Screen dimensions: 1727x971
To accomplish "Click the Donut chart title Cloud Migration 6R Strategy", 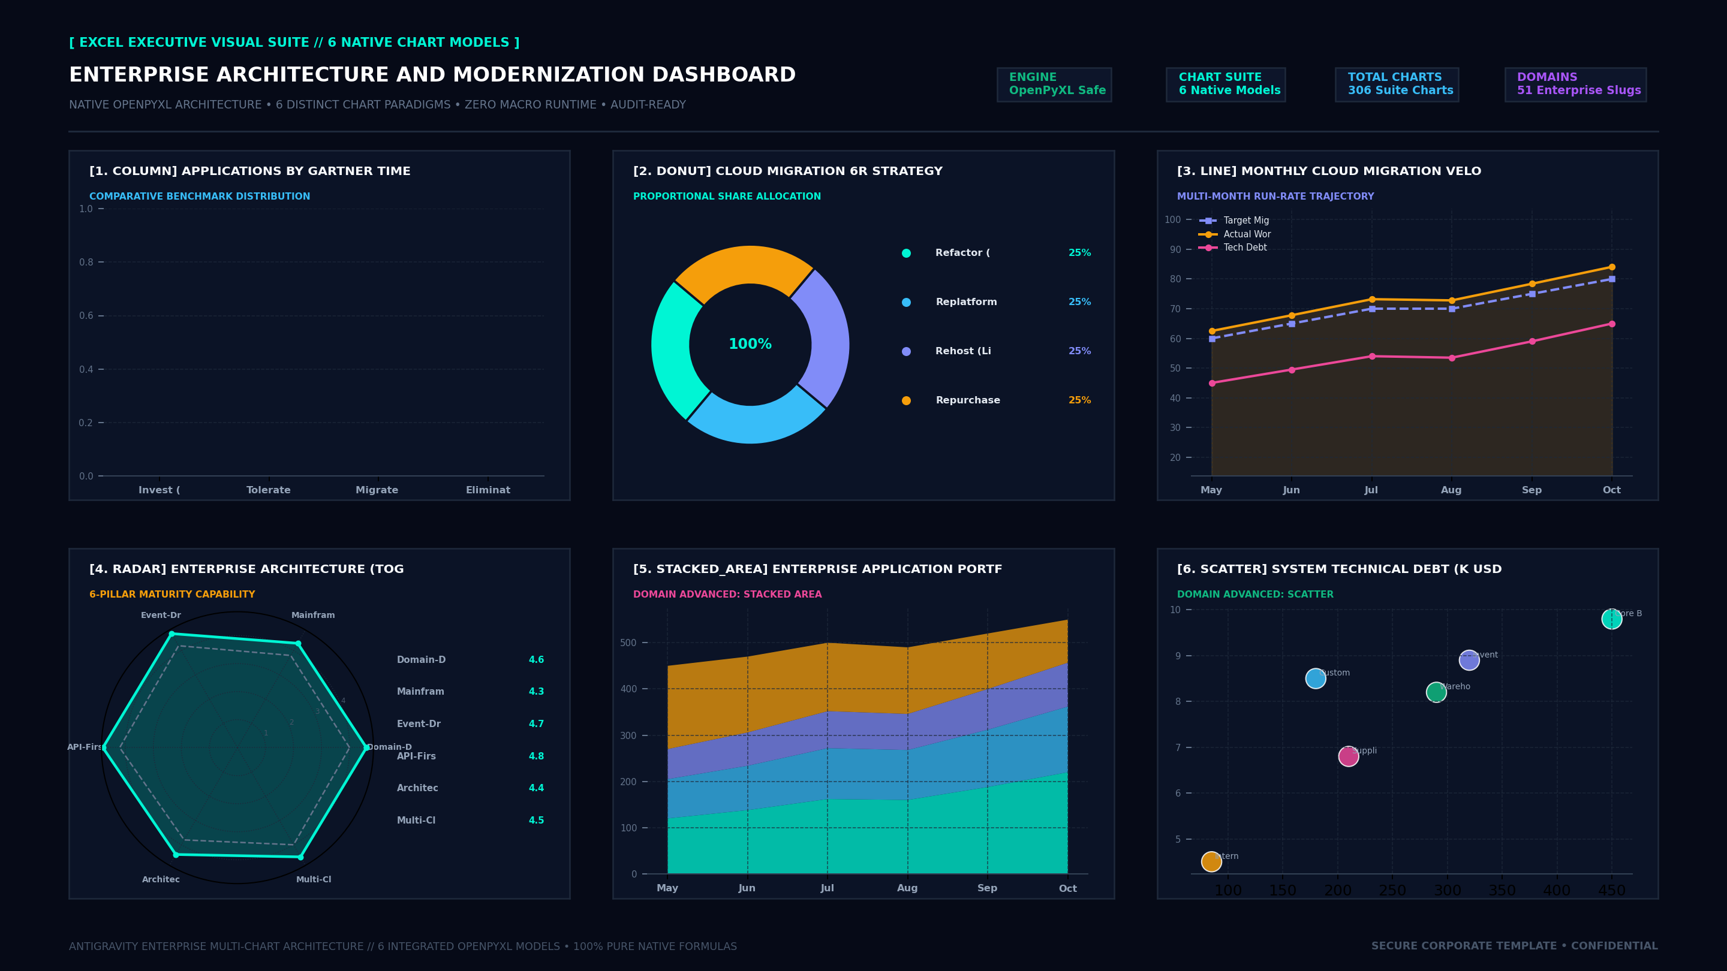I will (788, 171).
